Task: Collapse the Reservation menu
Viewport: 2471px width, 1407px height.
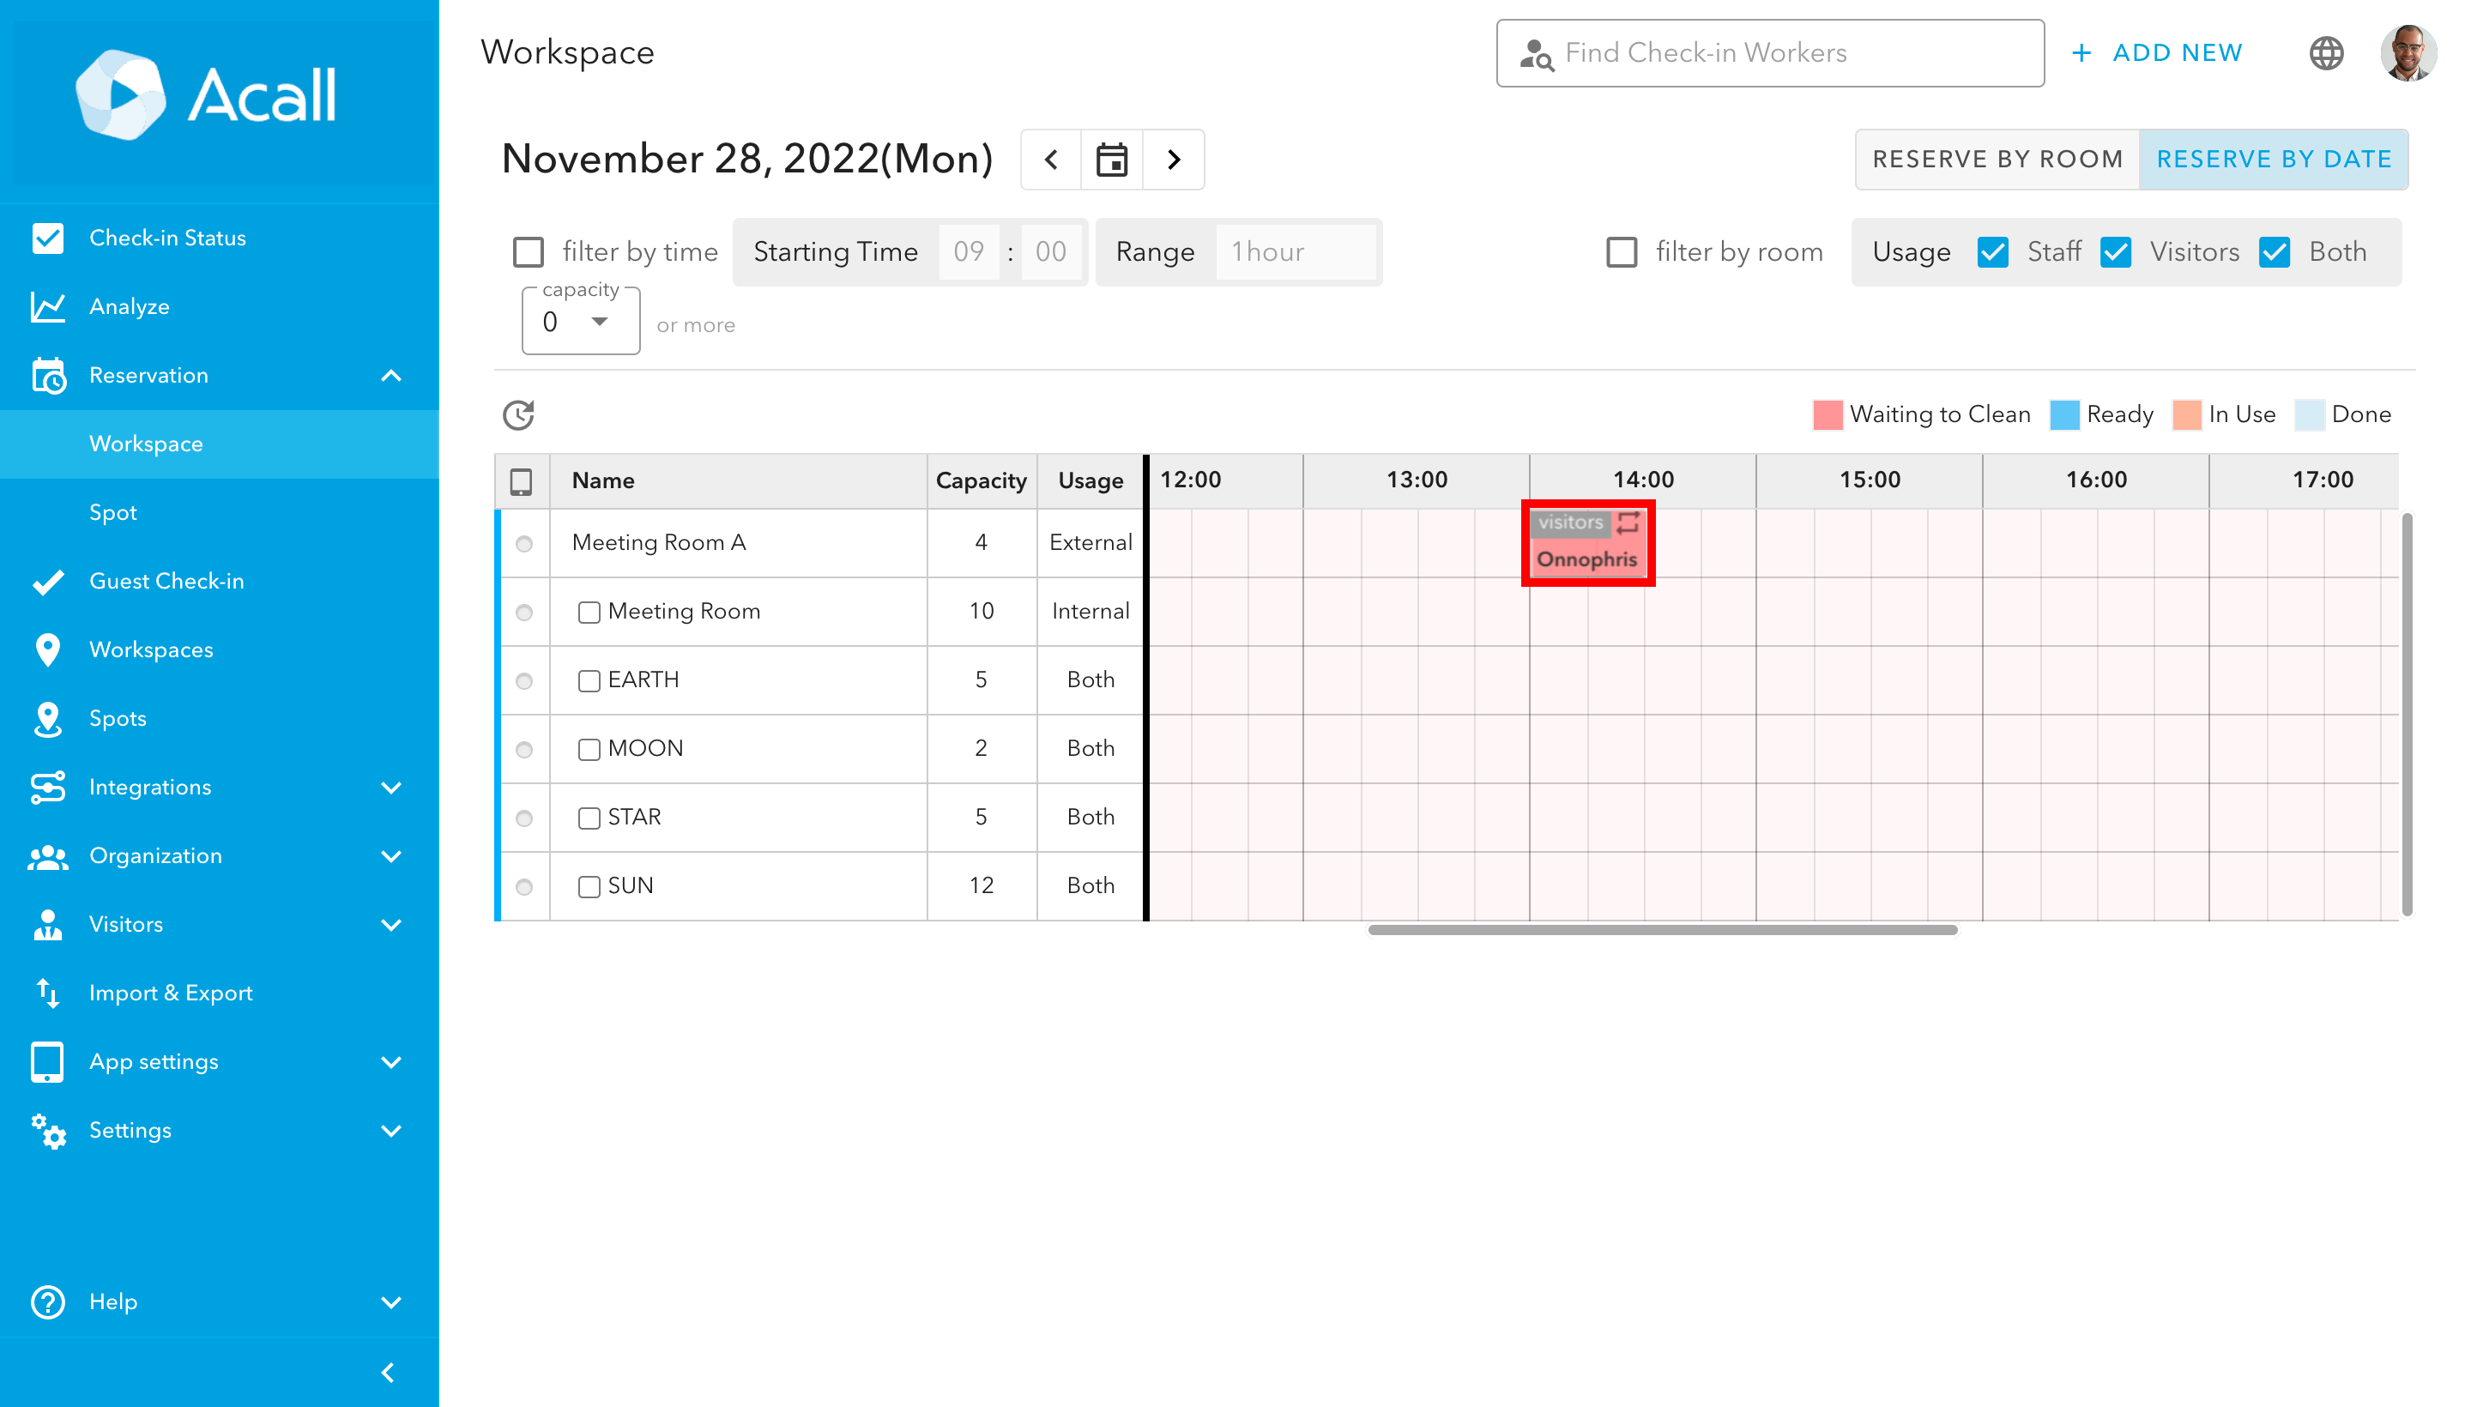Action: (390, 376)
